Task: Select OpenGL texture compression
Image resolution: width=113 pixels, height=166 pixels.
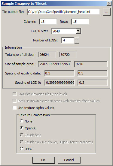Action: [x=22, y=128]
